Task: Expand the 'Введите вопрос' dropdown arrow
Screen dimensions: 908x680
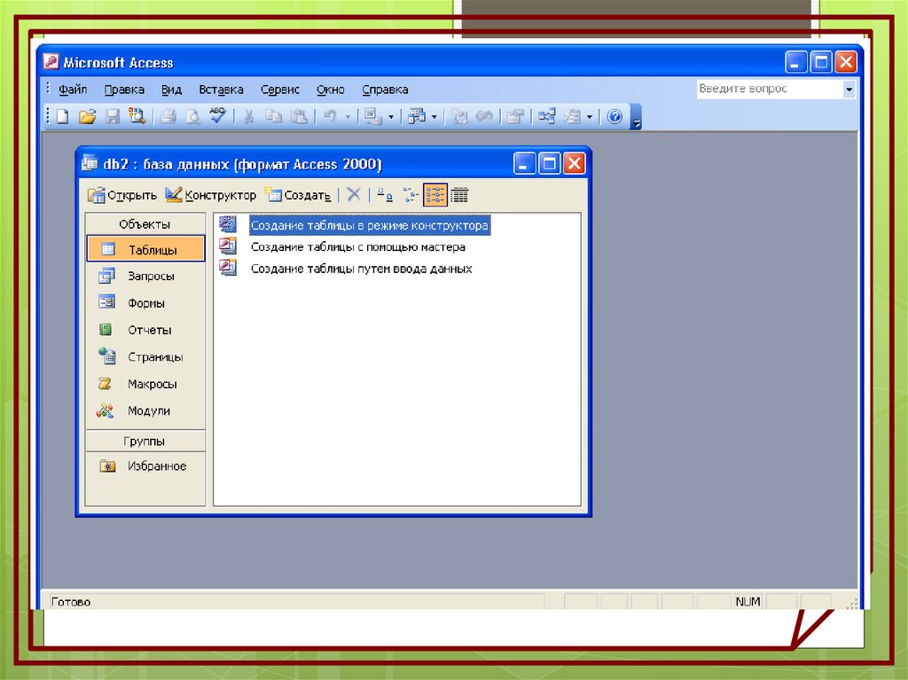Action: coord(849,90)
